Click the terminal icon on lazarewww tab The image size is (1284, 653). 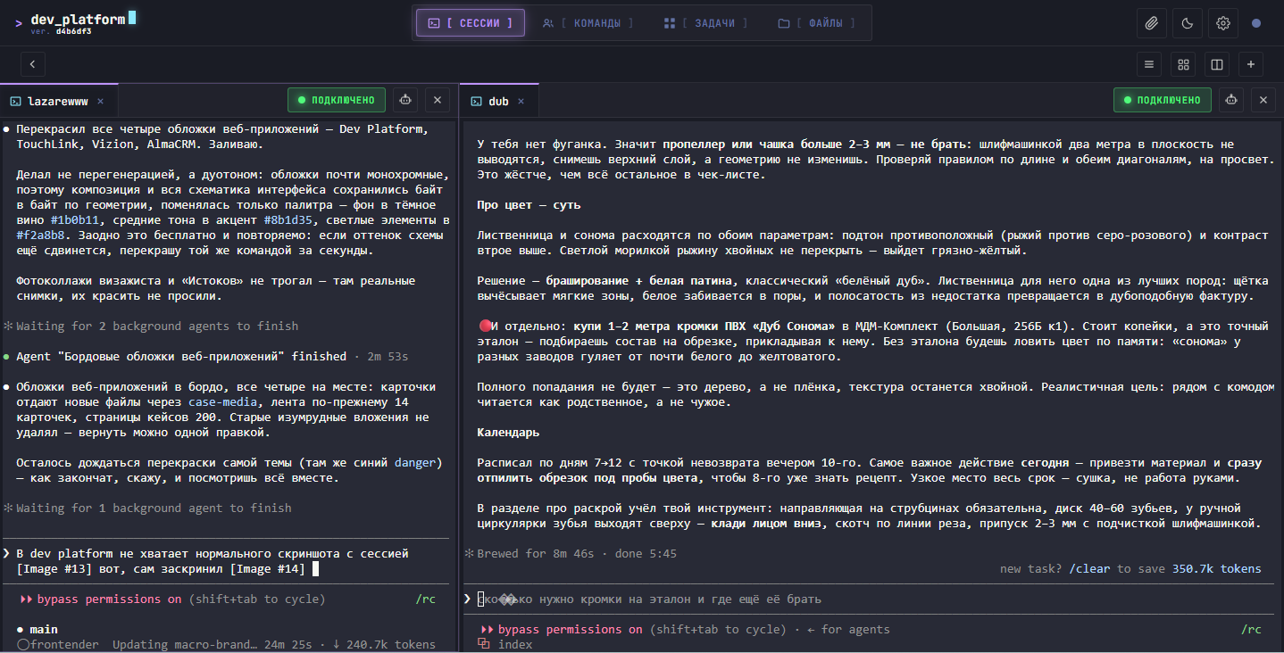[x=16, y=101]
